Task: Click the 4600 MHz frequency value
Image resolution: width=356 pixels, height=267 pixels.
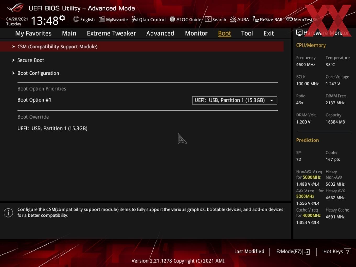Action: click(x=305, y=65)
